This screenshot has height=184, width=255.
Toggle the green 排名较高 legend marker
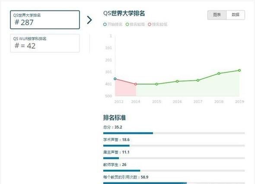(x=127, y=24)
